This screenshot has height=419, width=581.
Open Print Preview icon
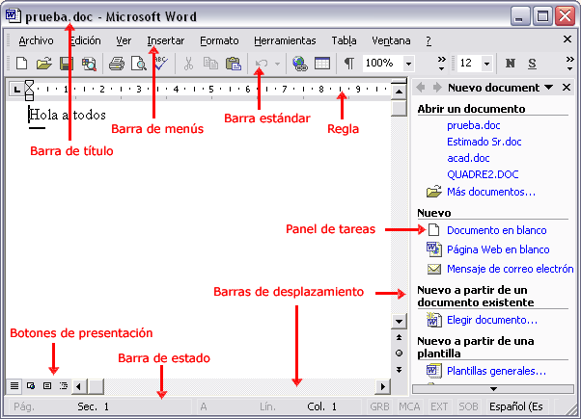click(139, 64)
